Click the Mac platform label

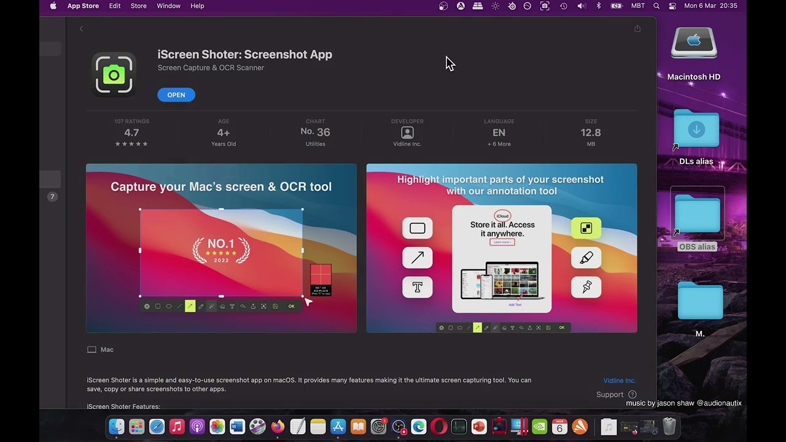click(101, 349)
